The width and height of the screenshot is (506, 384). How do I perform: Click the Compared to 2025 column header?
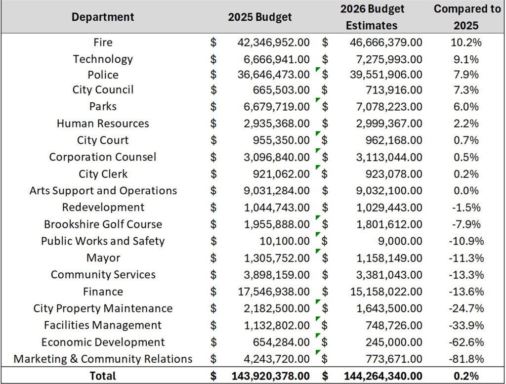click(x=466, y=16)
